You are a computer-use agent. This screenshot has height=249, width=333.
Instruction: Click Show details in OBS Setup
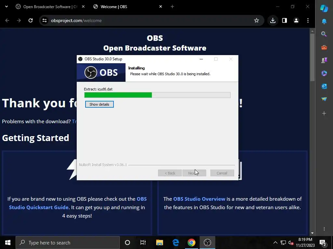[100, 104]
